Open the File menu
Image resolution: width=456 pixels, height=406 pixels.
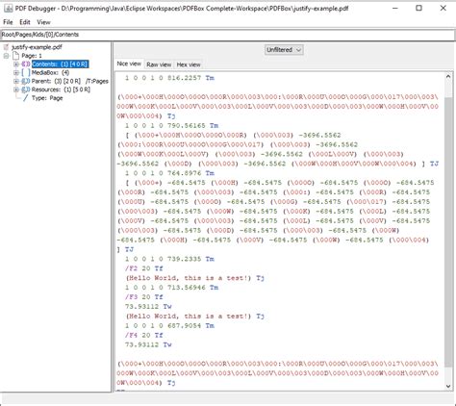(8, 22)
